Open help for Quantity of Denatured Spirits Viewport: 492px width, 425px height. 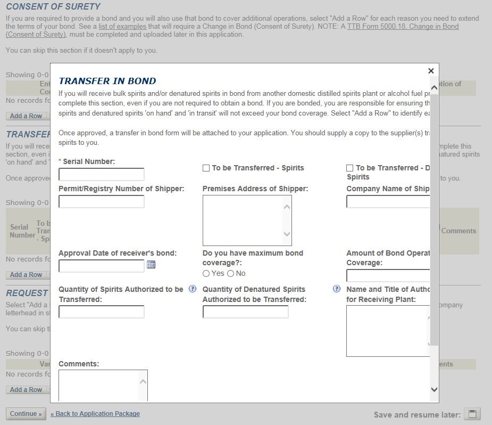(x=336, y=289)
